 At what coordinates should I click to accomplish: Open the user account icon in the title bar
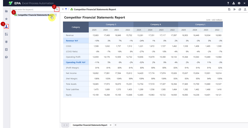coord(233,3)
